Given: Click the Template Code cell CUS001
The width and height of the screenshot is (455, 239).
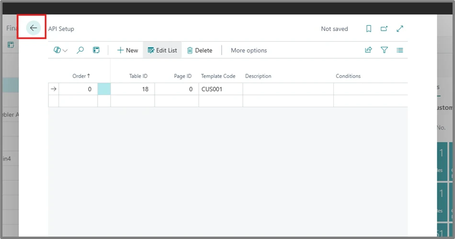Looking at the screenshot, I should pos(221,89).
